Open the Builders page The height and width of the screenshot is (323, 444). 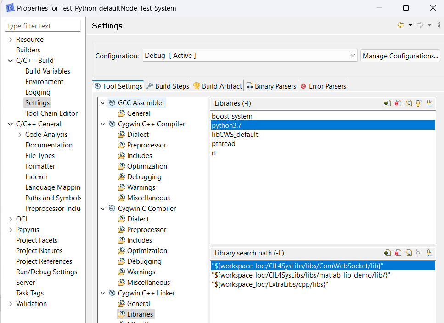(x=28, y=50)
